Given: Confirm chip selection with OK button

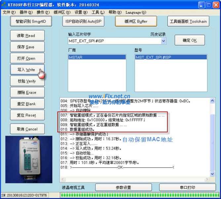Looking at the screenshot, I should [x=190, y=40].
